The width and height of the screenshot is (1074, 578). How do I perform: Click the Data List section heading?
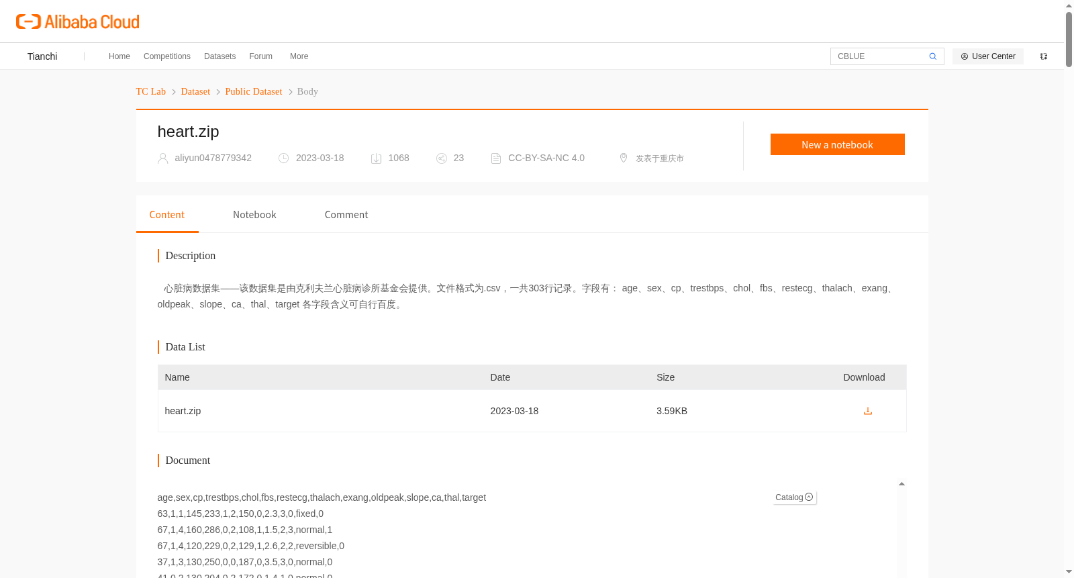tap(185, 347)
